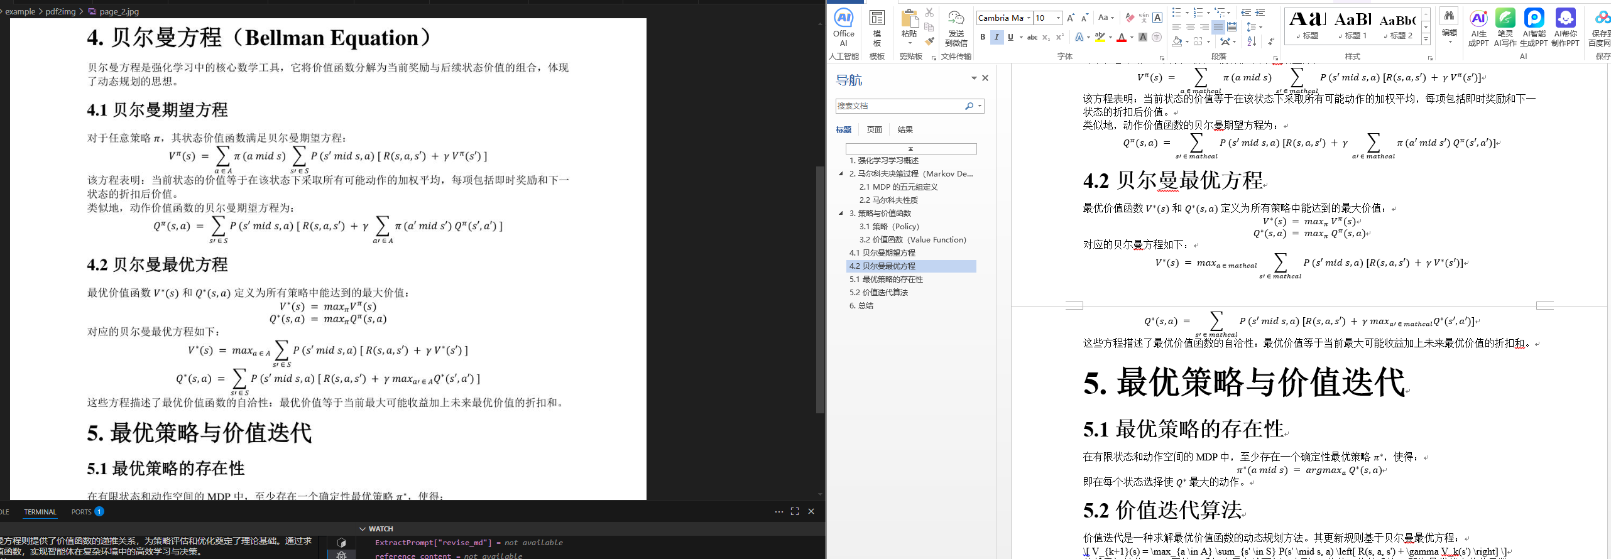The height and width of the screenshot is (559, 1611).
Task: Click the scissors cut icon
Action: coord(929,13)
